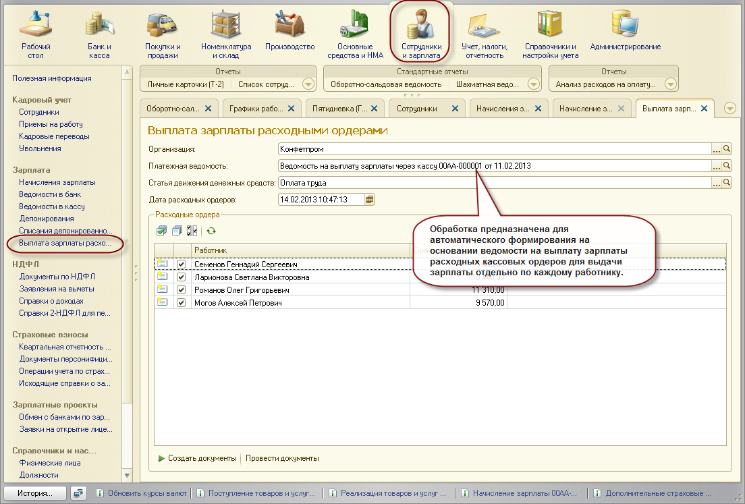
Task: Switch to the Пятидневка tab
Action: pyautogui.click(x=339, y=109)
